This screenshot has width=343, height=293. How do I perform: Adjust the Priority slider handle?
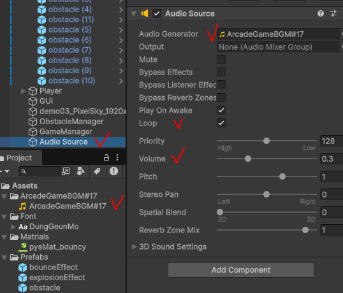pos(266,141)
